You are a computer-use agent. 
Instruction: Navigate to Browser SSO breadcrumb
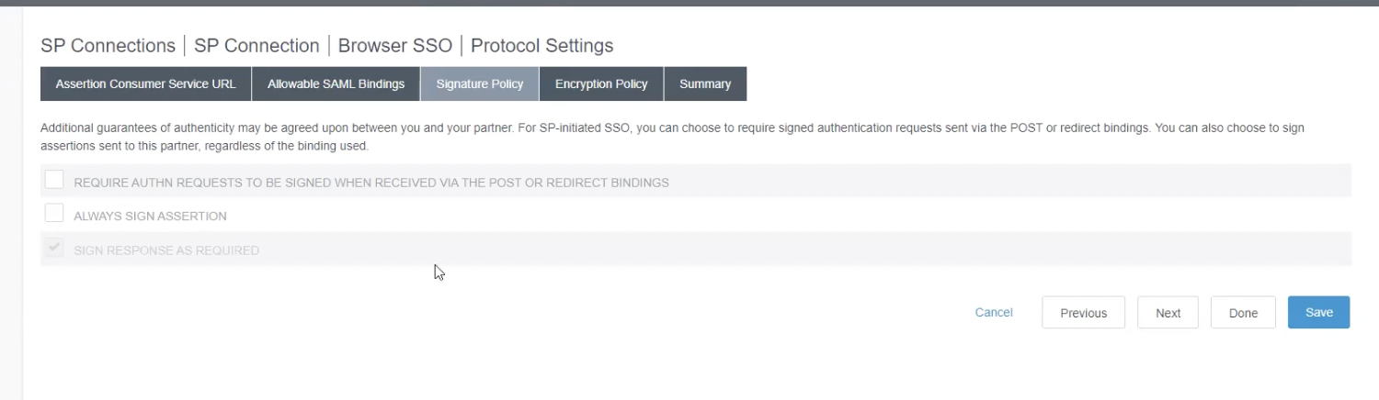click(x=394, y=46)
